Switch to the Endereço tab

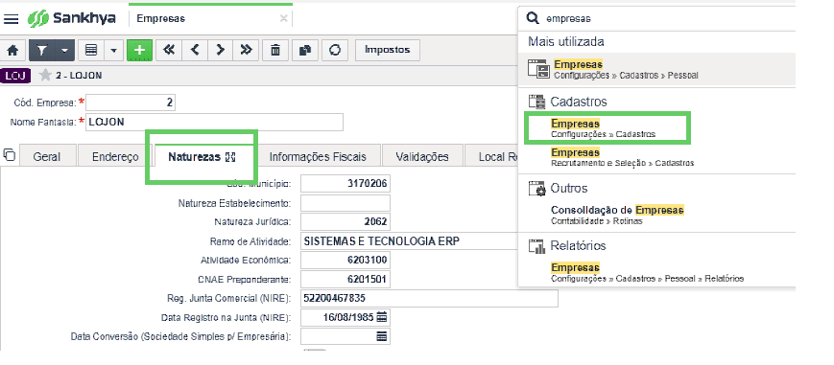pos(115,157)
